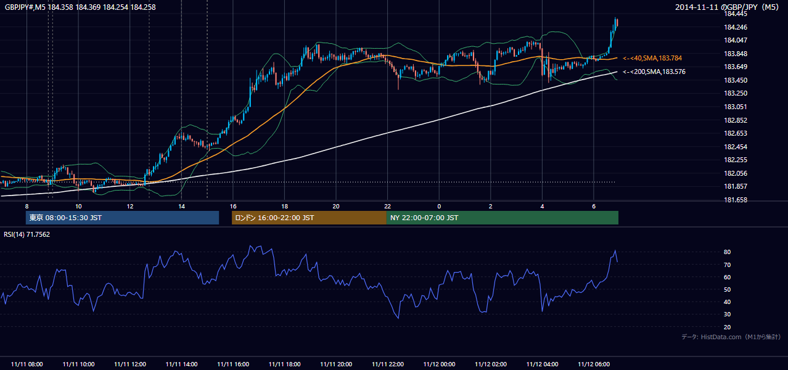This screenshot has height=370, width=788.
Task: Click hour label 22 under the price chart
Action: pyautogui.click(x=387, y=206)
